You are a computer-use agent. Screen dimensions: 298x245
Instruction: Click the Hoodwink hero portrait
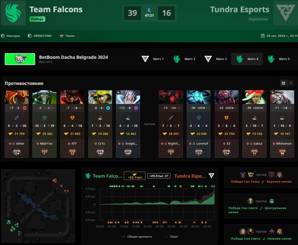tap(100, 97)
